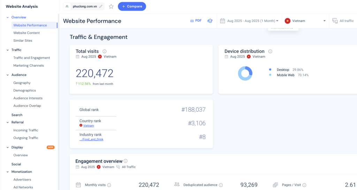
Task: Click the info icon beside Device distribution
Action: pyautogui.click(x=270, y=51)
